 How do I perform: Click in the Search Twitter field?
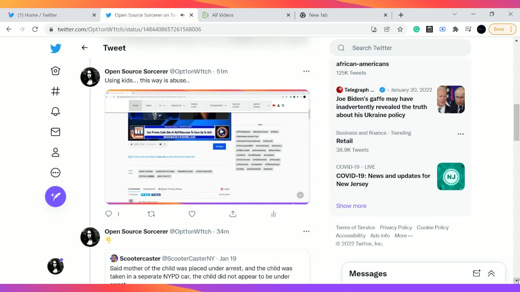coord(400,48)
